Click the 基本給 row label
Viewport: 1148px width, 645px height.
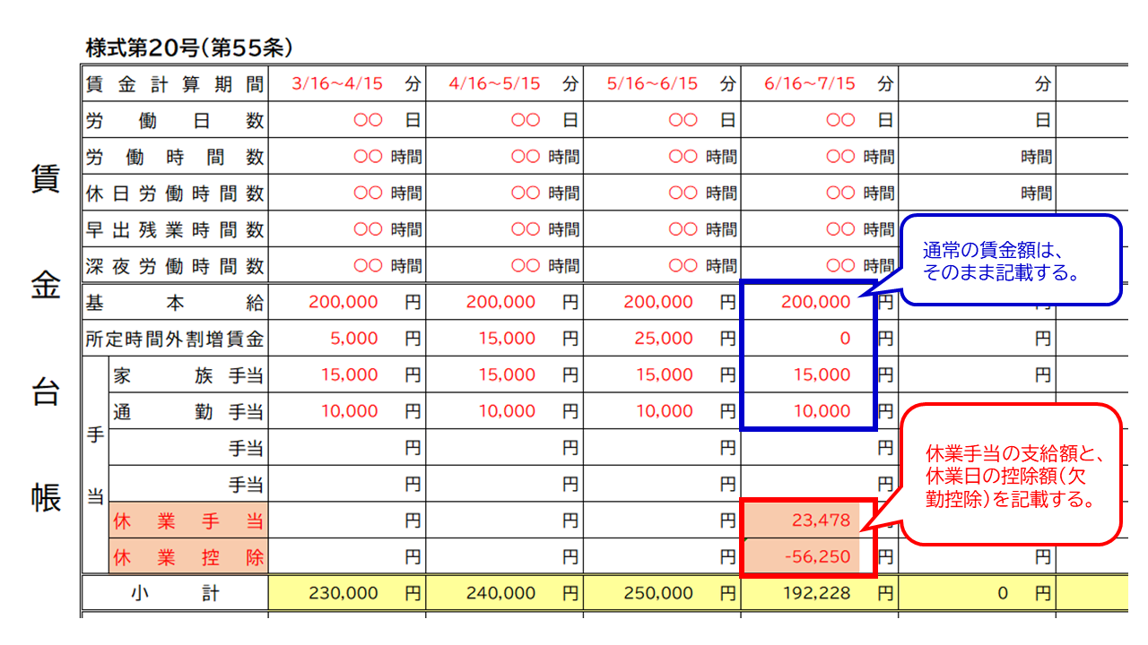[x=175, y=303]
